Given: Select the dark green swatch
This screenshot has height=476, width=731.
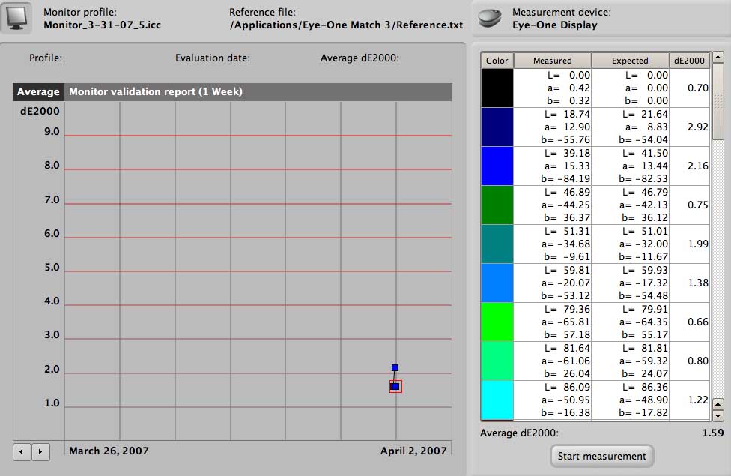Looking at the screenshot, I should coord(497,205).
